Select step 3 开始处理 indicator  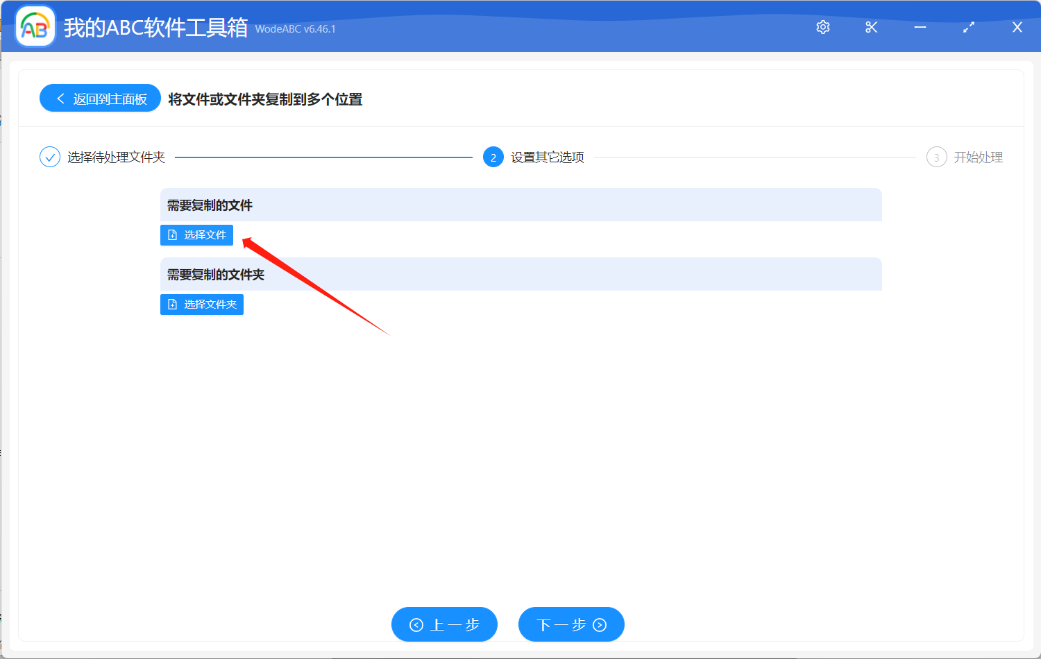(936, 157)
